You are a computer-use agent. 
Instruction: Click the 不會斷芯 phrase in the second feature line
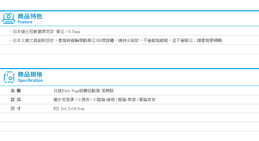(x=184, y=41)
